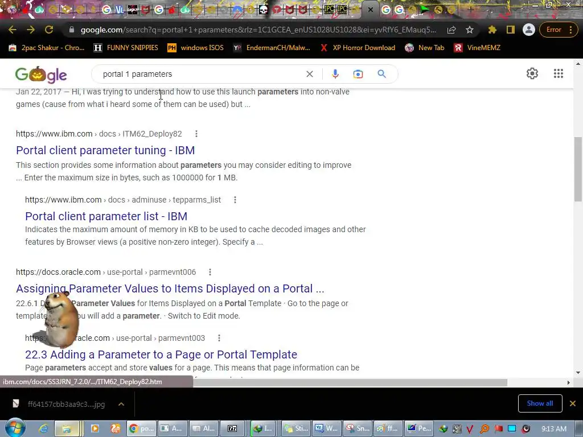Switch to the green arrow favicon tab
The height and width of the screenshot is (437, 583).
pyautogui.click(x=424, y=10)
